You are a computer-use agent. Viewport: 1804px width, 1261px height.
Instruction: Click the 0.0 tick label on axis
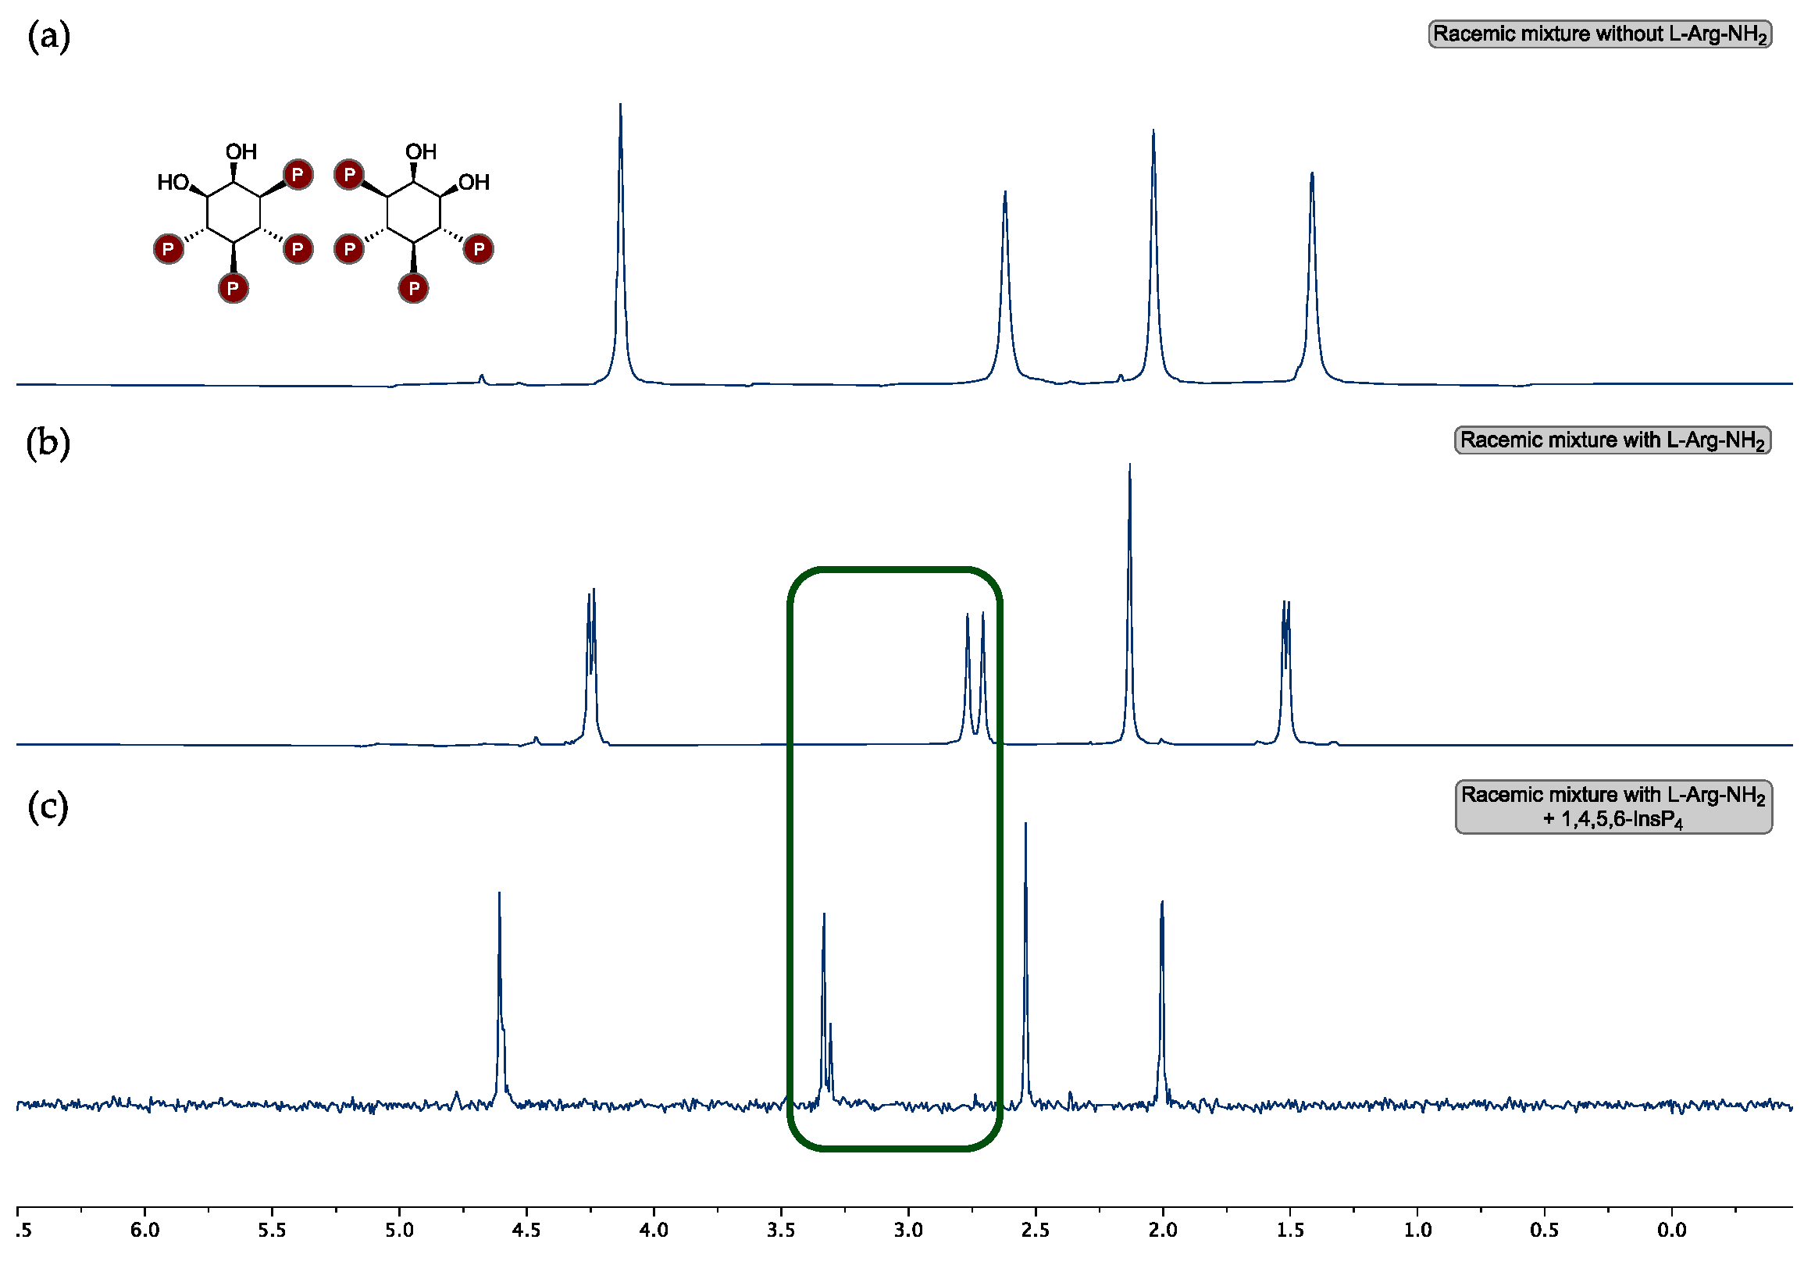coord(1672,1231)
